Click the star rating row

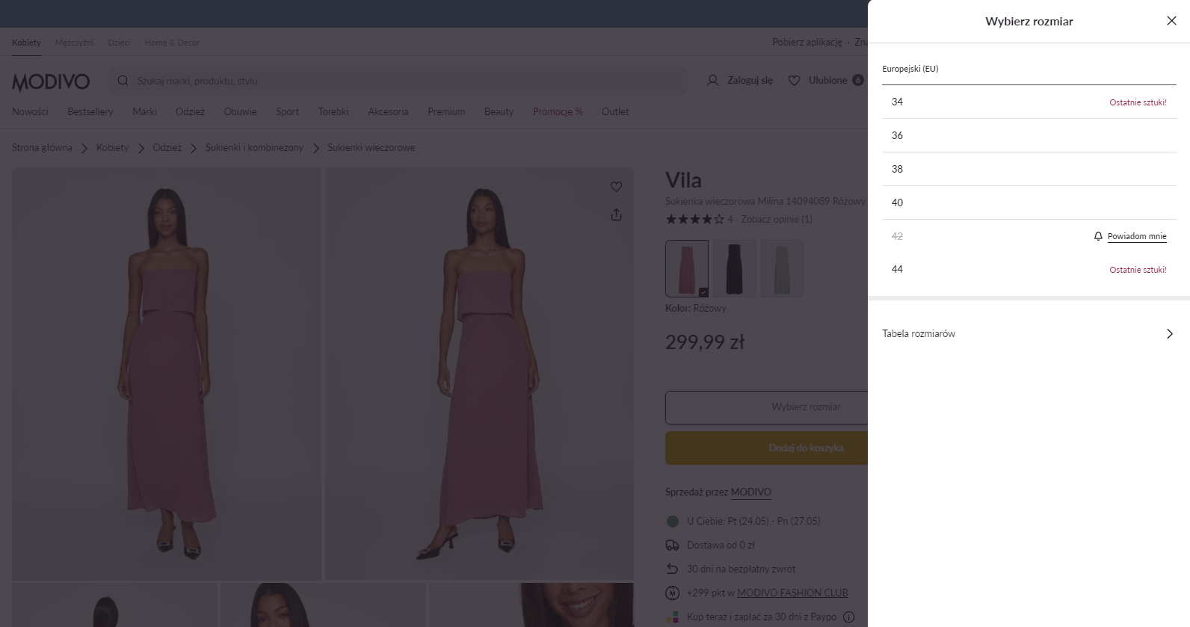coord(695,219)
